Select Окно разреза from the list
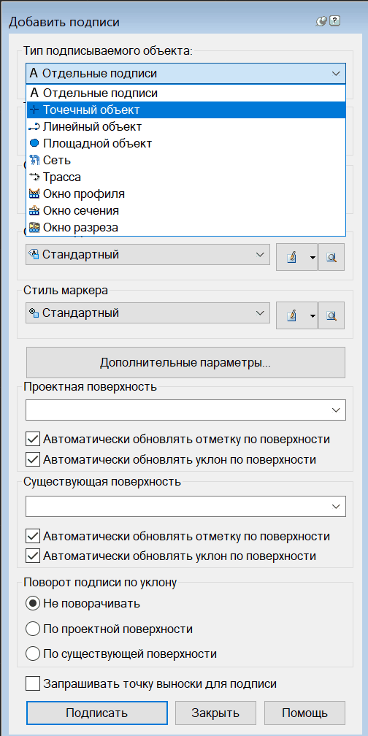Image resolution: width=368 pixels, height=736 pixels. (x=186, y=227)
